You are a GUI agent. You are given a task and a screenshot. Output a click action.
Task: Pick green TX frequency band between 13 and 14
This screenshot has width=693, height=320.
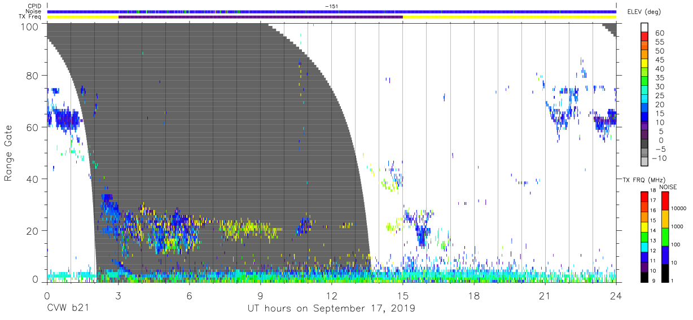click(644, 237)
